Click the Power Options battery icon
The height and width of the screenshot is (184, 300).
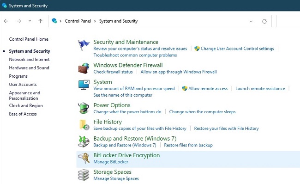click(84, 108)
